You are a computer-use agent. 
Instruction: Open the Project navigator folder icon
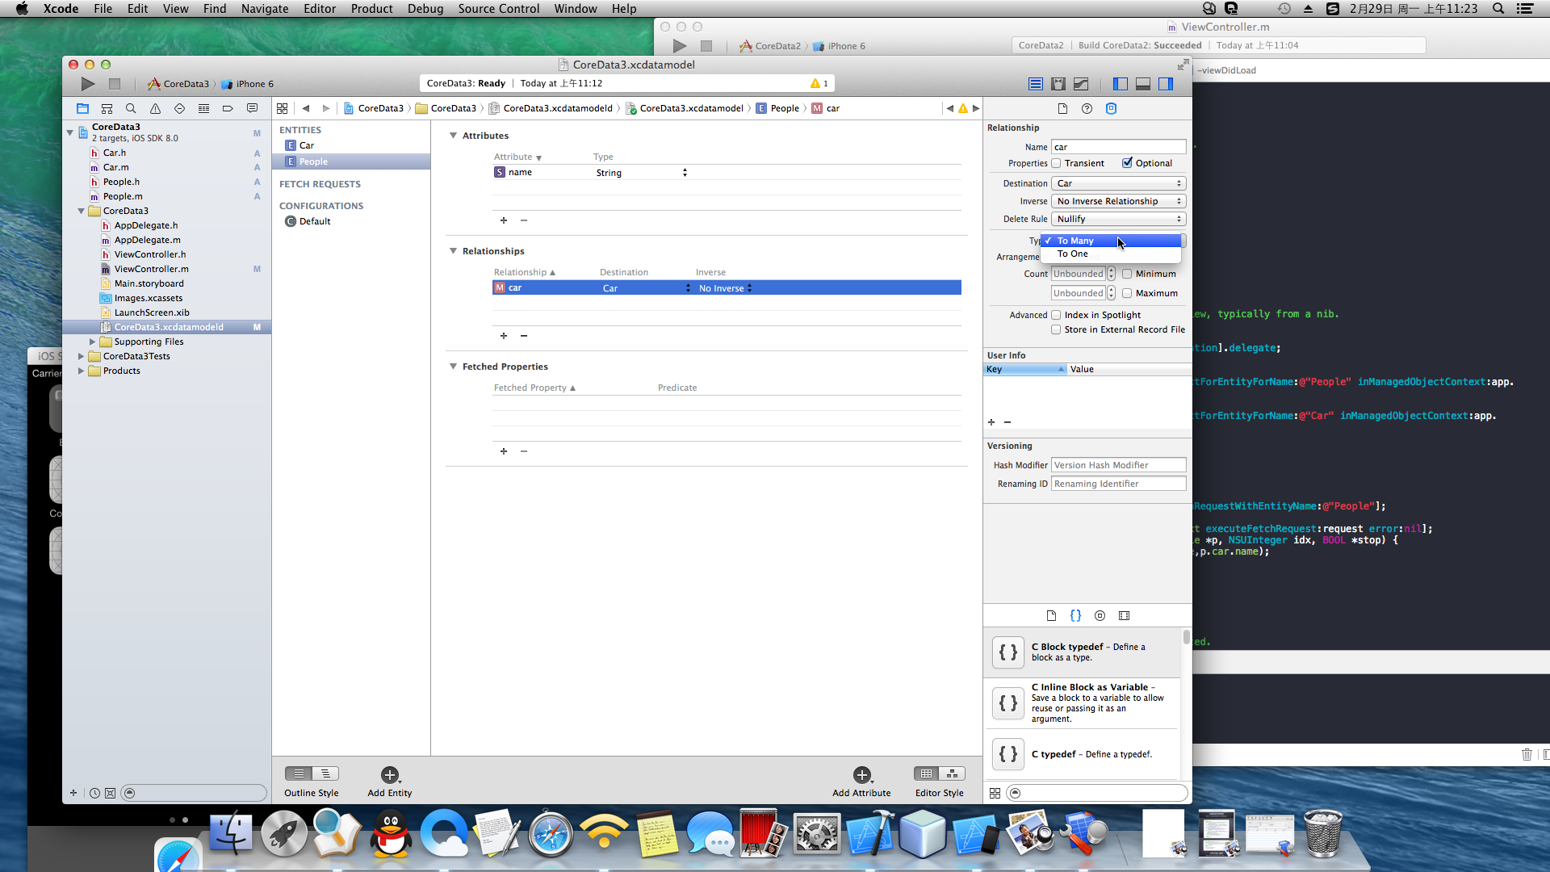(82, 108)
